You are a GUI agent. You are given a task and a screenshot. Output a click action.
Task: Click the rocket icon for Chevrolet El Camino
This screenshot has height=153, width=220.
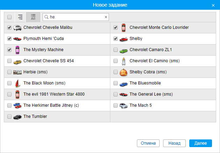click(124, 61)
